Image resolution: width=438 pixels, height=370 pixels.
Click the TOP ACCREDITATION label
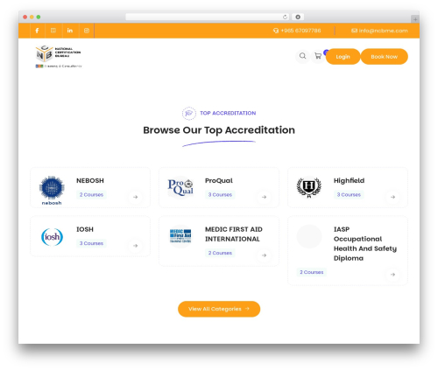228,113
